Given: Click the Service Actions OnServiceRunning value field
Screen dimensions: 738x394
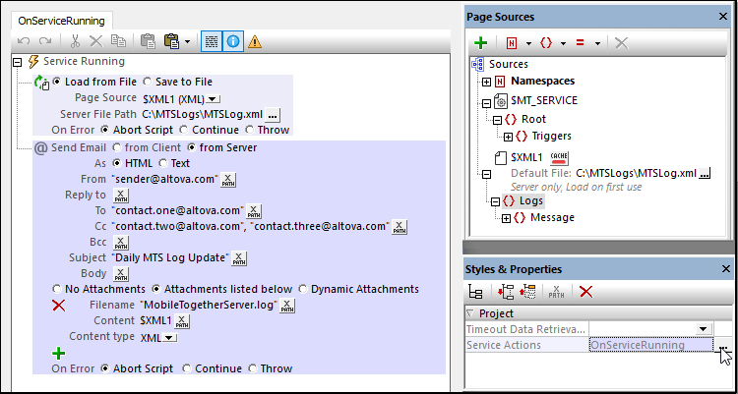Looking at the screenshot, I should coord(649,345).
